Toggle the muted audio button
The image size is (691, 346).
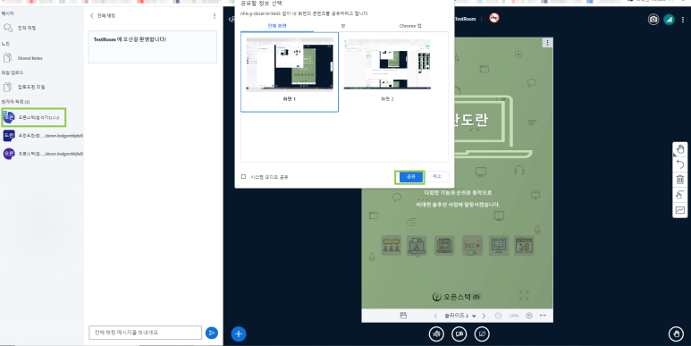(x=436, y=334)
